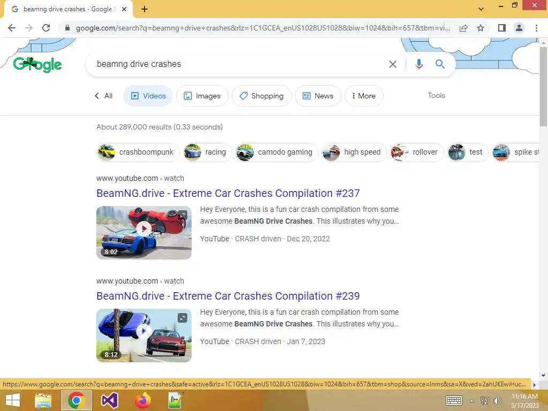Bookmark this page with the star icon

[481, 28]
